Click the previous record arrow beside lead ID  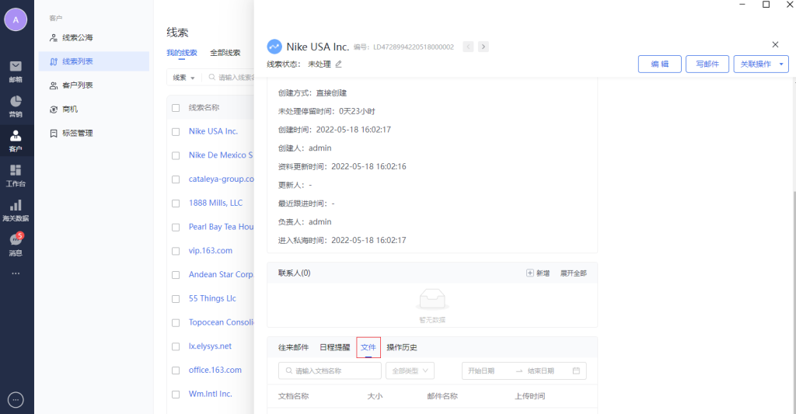(468, 47)
